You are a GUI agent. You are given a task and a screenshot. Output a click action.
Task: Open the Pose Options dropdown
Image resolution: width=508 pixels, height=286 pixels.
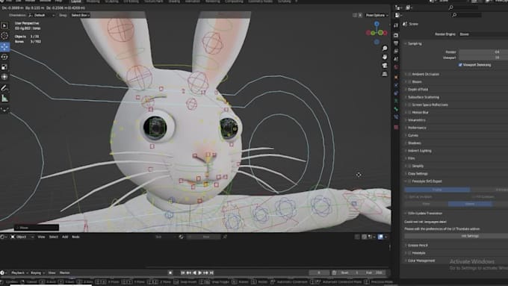pyautogui.click(x=377, y=15)
